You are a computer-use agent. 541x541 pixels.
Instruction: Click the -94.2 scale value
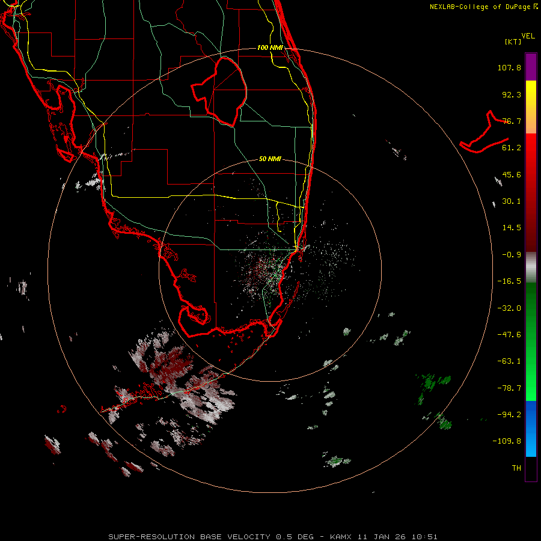tap(509, 414)
